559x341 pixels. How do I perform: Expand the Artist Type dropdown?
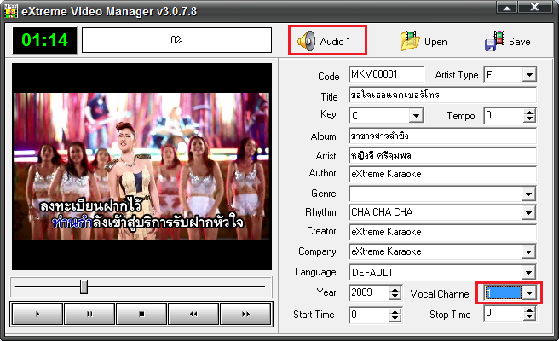[529, 75]
